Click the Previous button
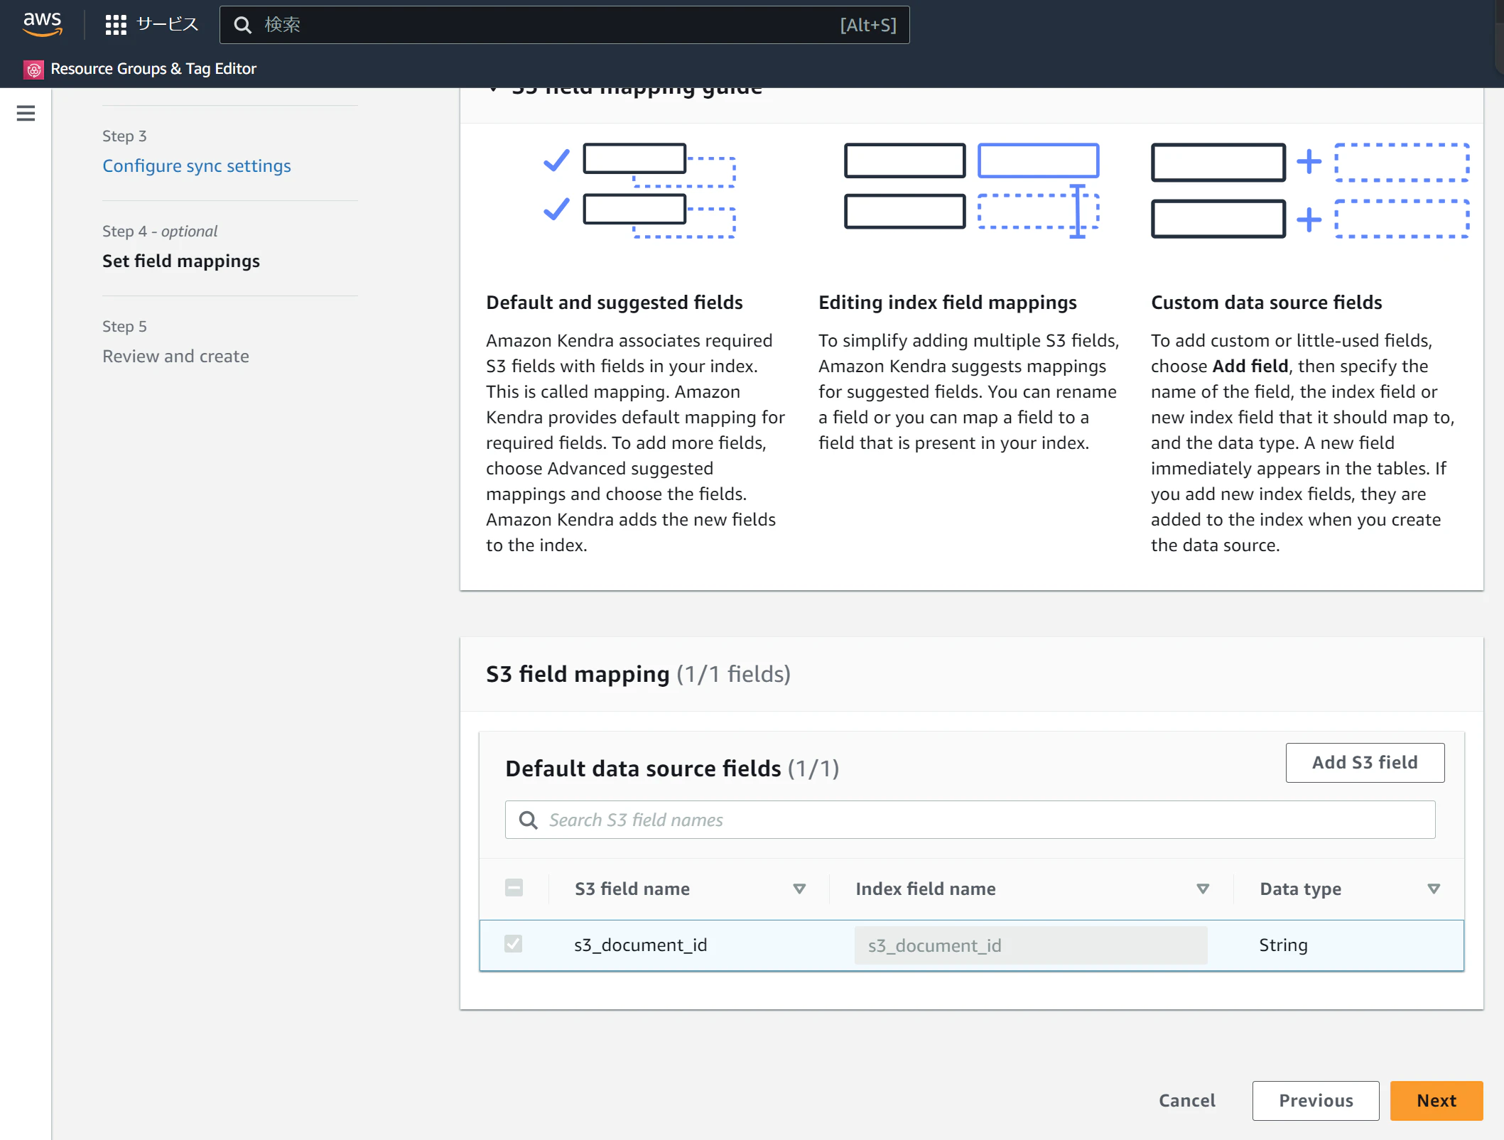The height and width of the screenshot is (1140, 1504). (x=1315, y=1101)
